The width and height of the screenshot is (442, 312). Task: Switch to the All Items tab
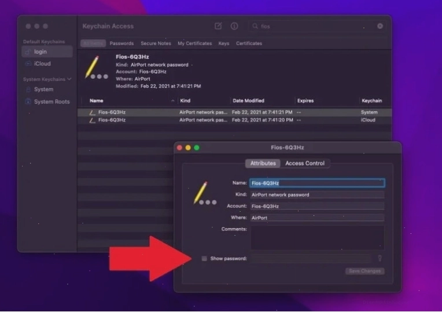93,43
